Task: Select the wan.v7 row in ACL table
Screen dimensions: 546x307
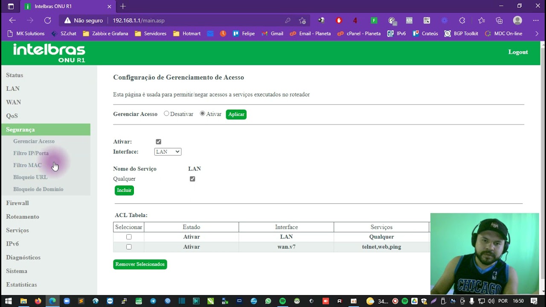Action: tap(129, 247)
